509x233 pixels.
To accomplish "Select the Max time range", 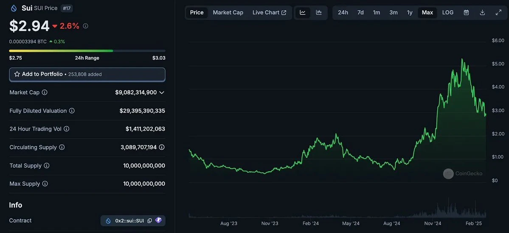I will [427, 13].
